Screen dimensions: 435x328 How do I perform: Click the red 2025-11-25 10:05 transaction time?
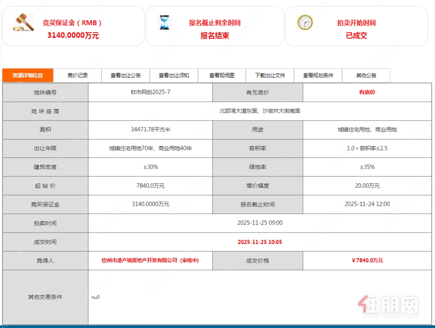pyautogui.click(x=260, y=242)
